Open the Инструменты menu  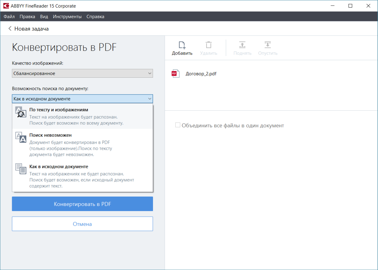(67, 16)
